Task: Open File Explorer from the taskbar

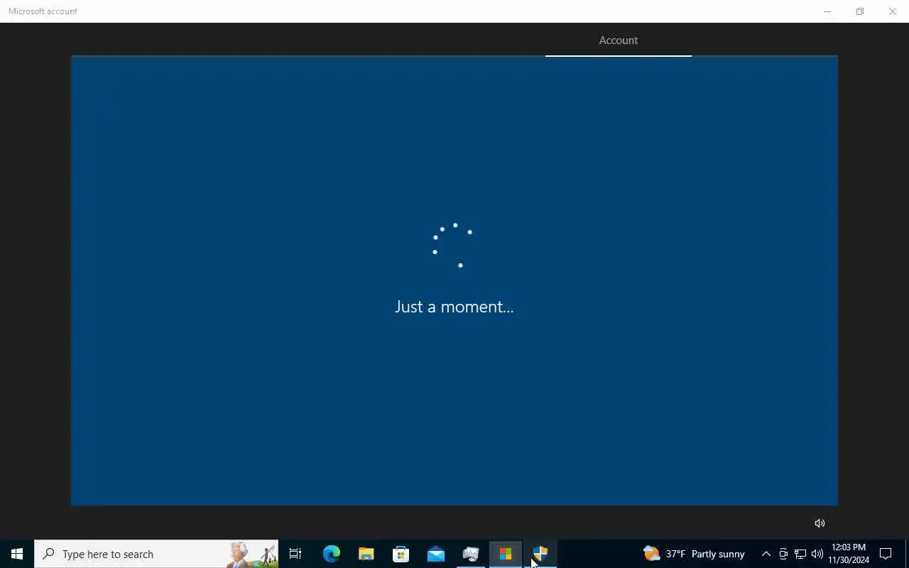Action: [366, 554]
